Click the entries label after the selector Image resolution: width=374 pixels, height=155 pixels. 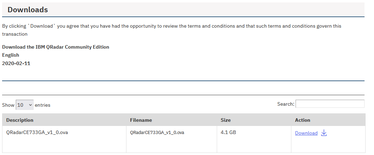click(x=42, y=105)
